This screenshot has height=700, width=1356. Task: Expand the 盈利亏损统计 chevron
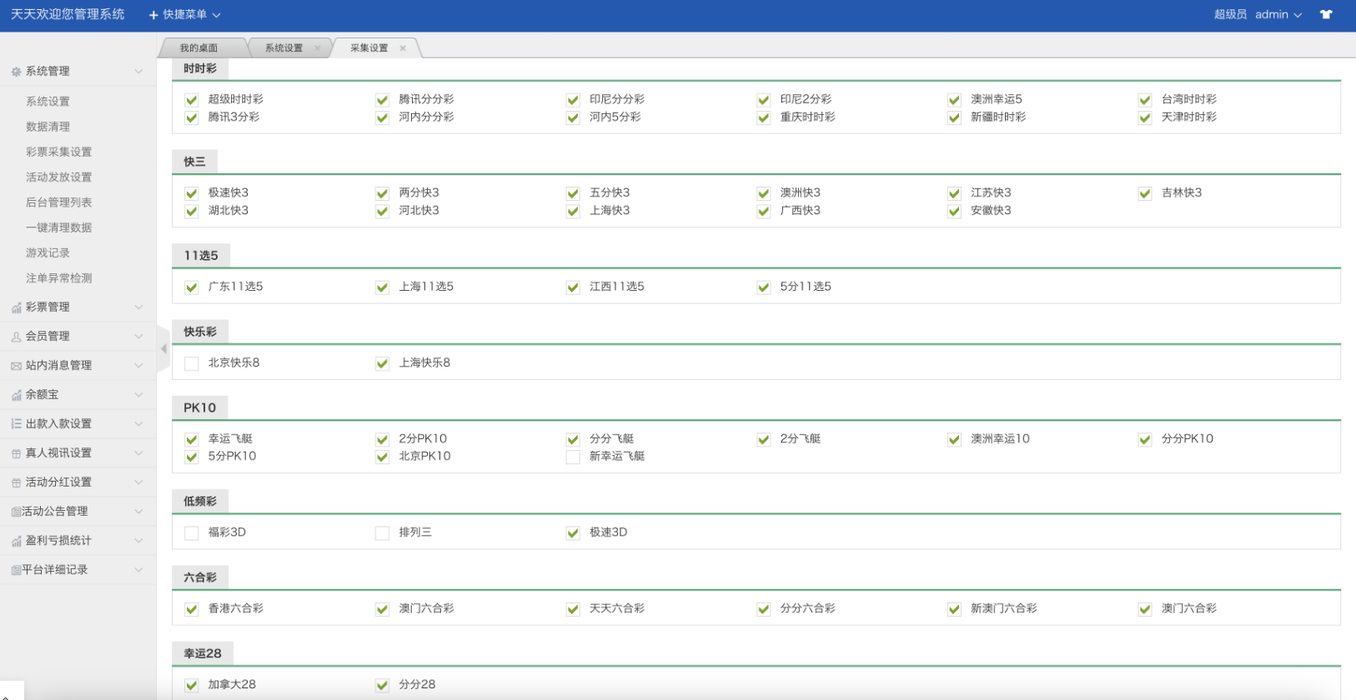click(138, 541)
